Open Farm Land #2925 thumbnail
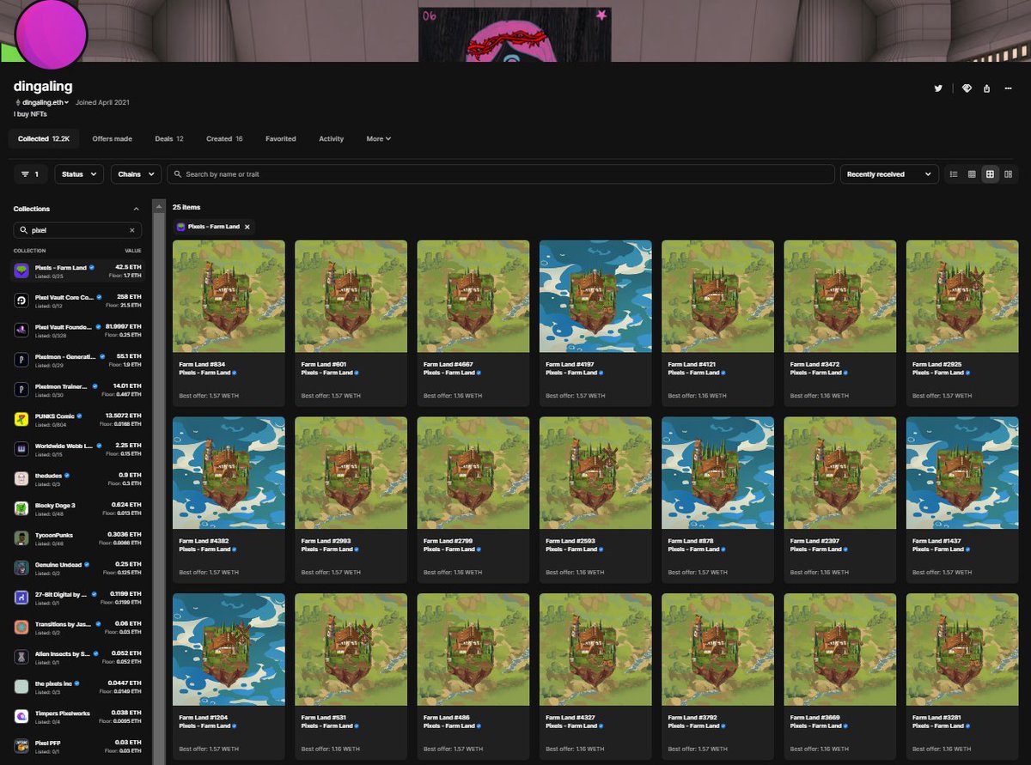Image resolution: width=1031 pixels, height=765 pixels. tap(962, 296)
